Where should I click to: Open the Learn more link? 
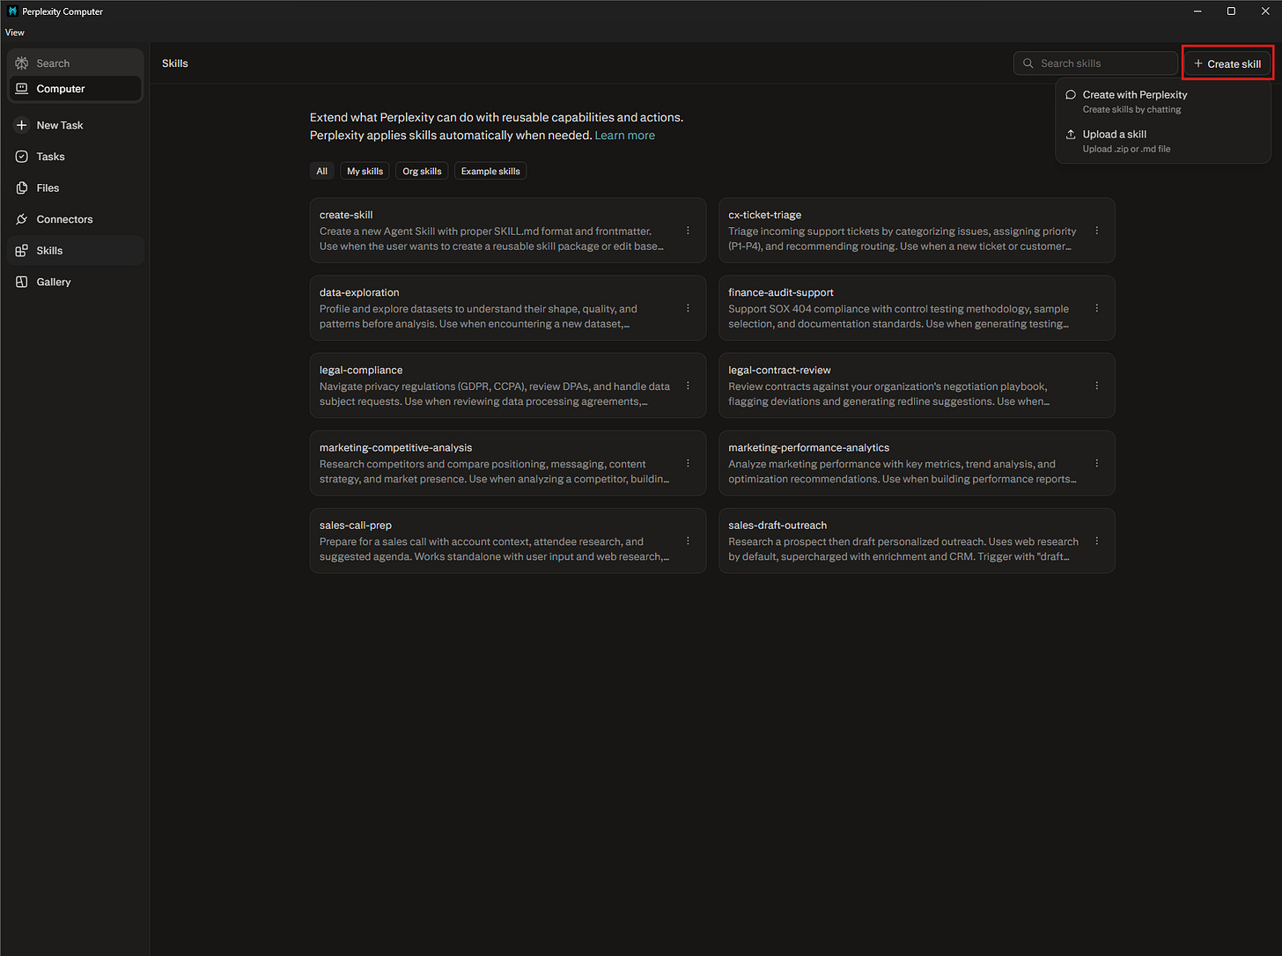[624, 136]
